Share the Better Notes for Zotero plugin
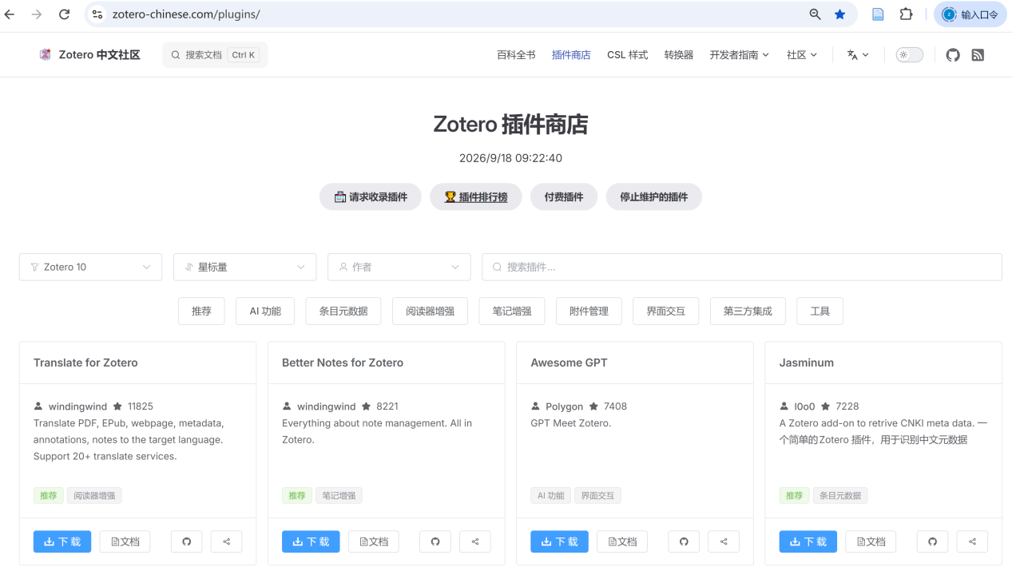The width and height of the screenshot is (1012, 575). coord(475,541)
